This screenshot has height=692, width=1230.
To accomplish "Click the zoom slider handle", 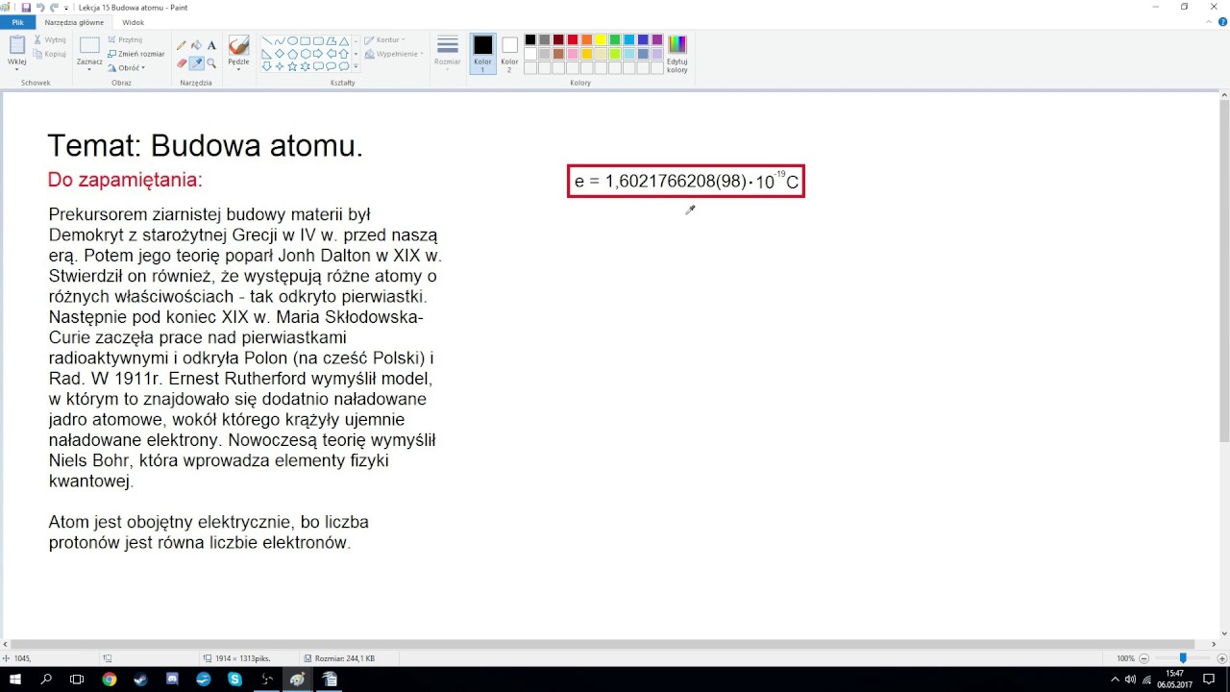I will point(1183,658).
